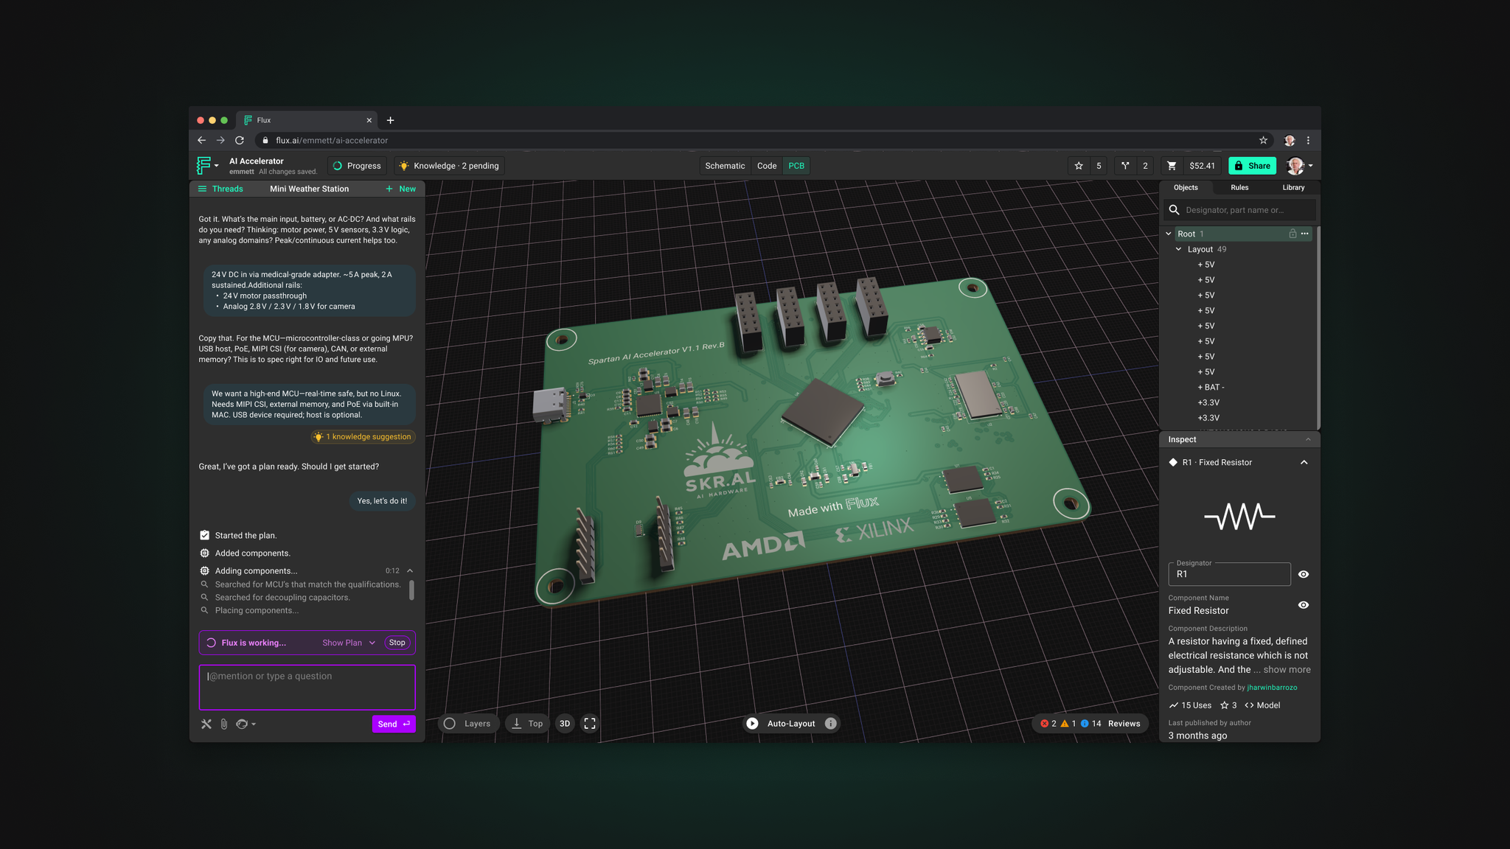Collapse the Adding components step details
1510x849 pixels.
tap(410, 571)
